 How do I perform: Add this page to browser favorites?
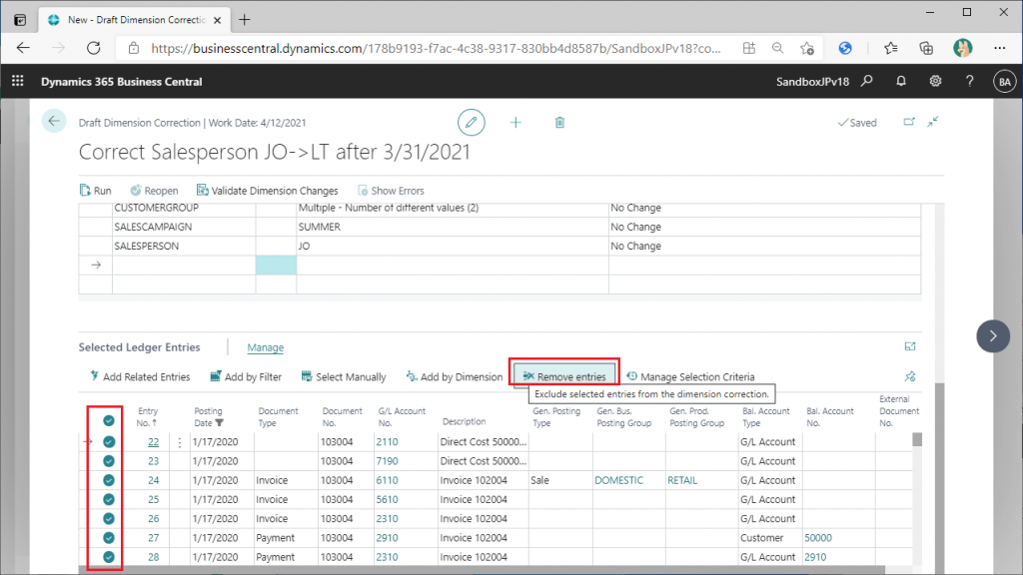807,48
